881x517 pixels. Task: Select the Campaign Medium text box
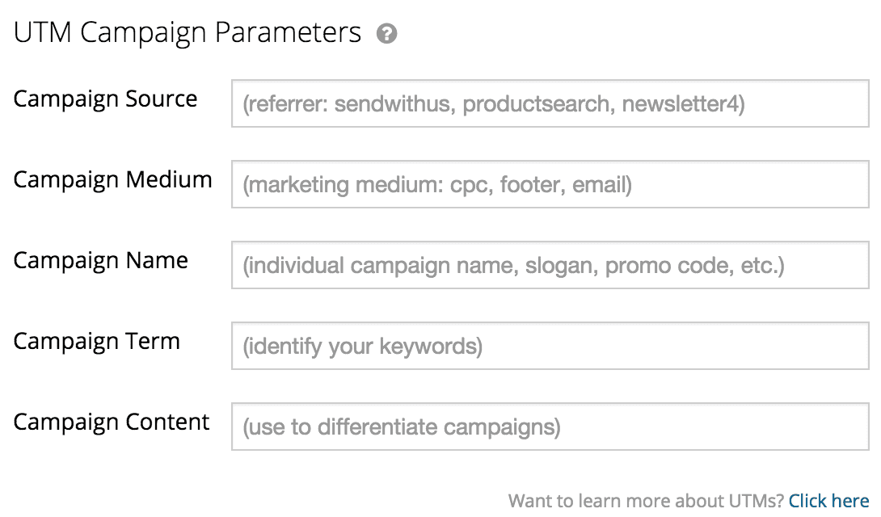[550, 184]
